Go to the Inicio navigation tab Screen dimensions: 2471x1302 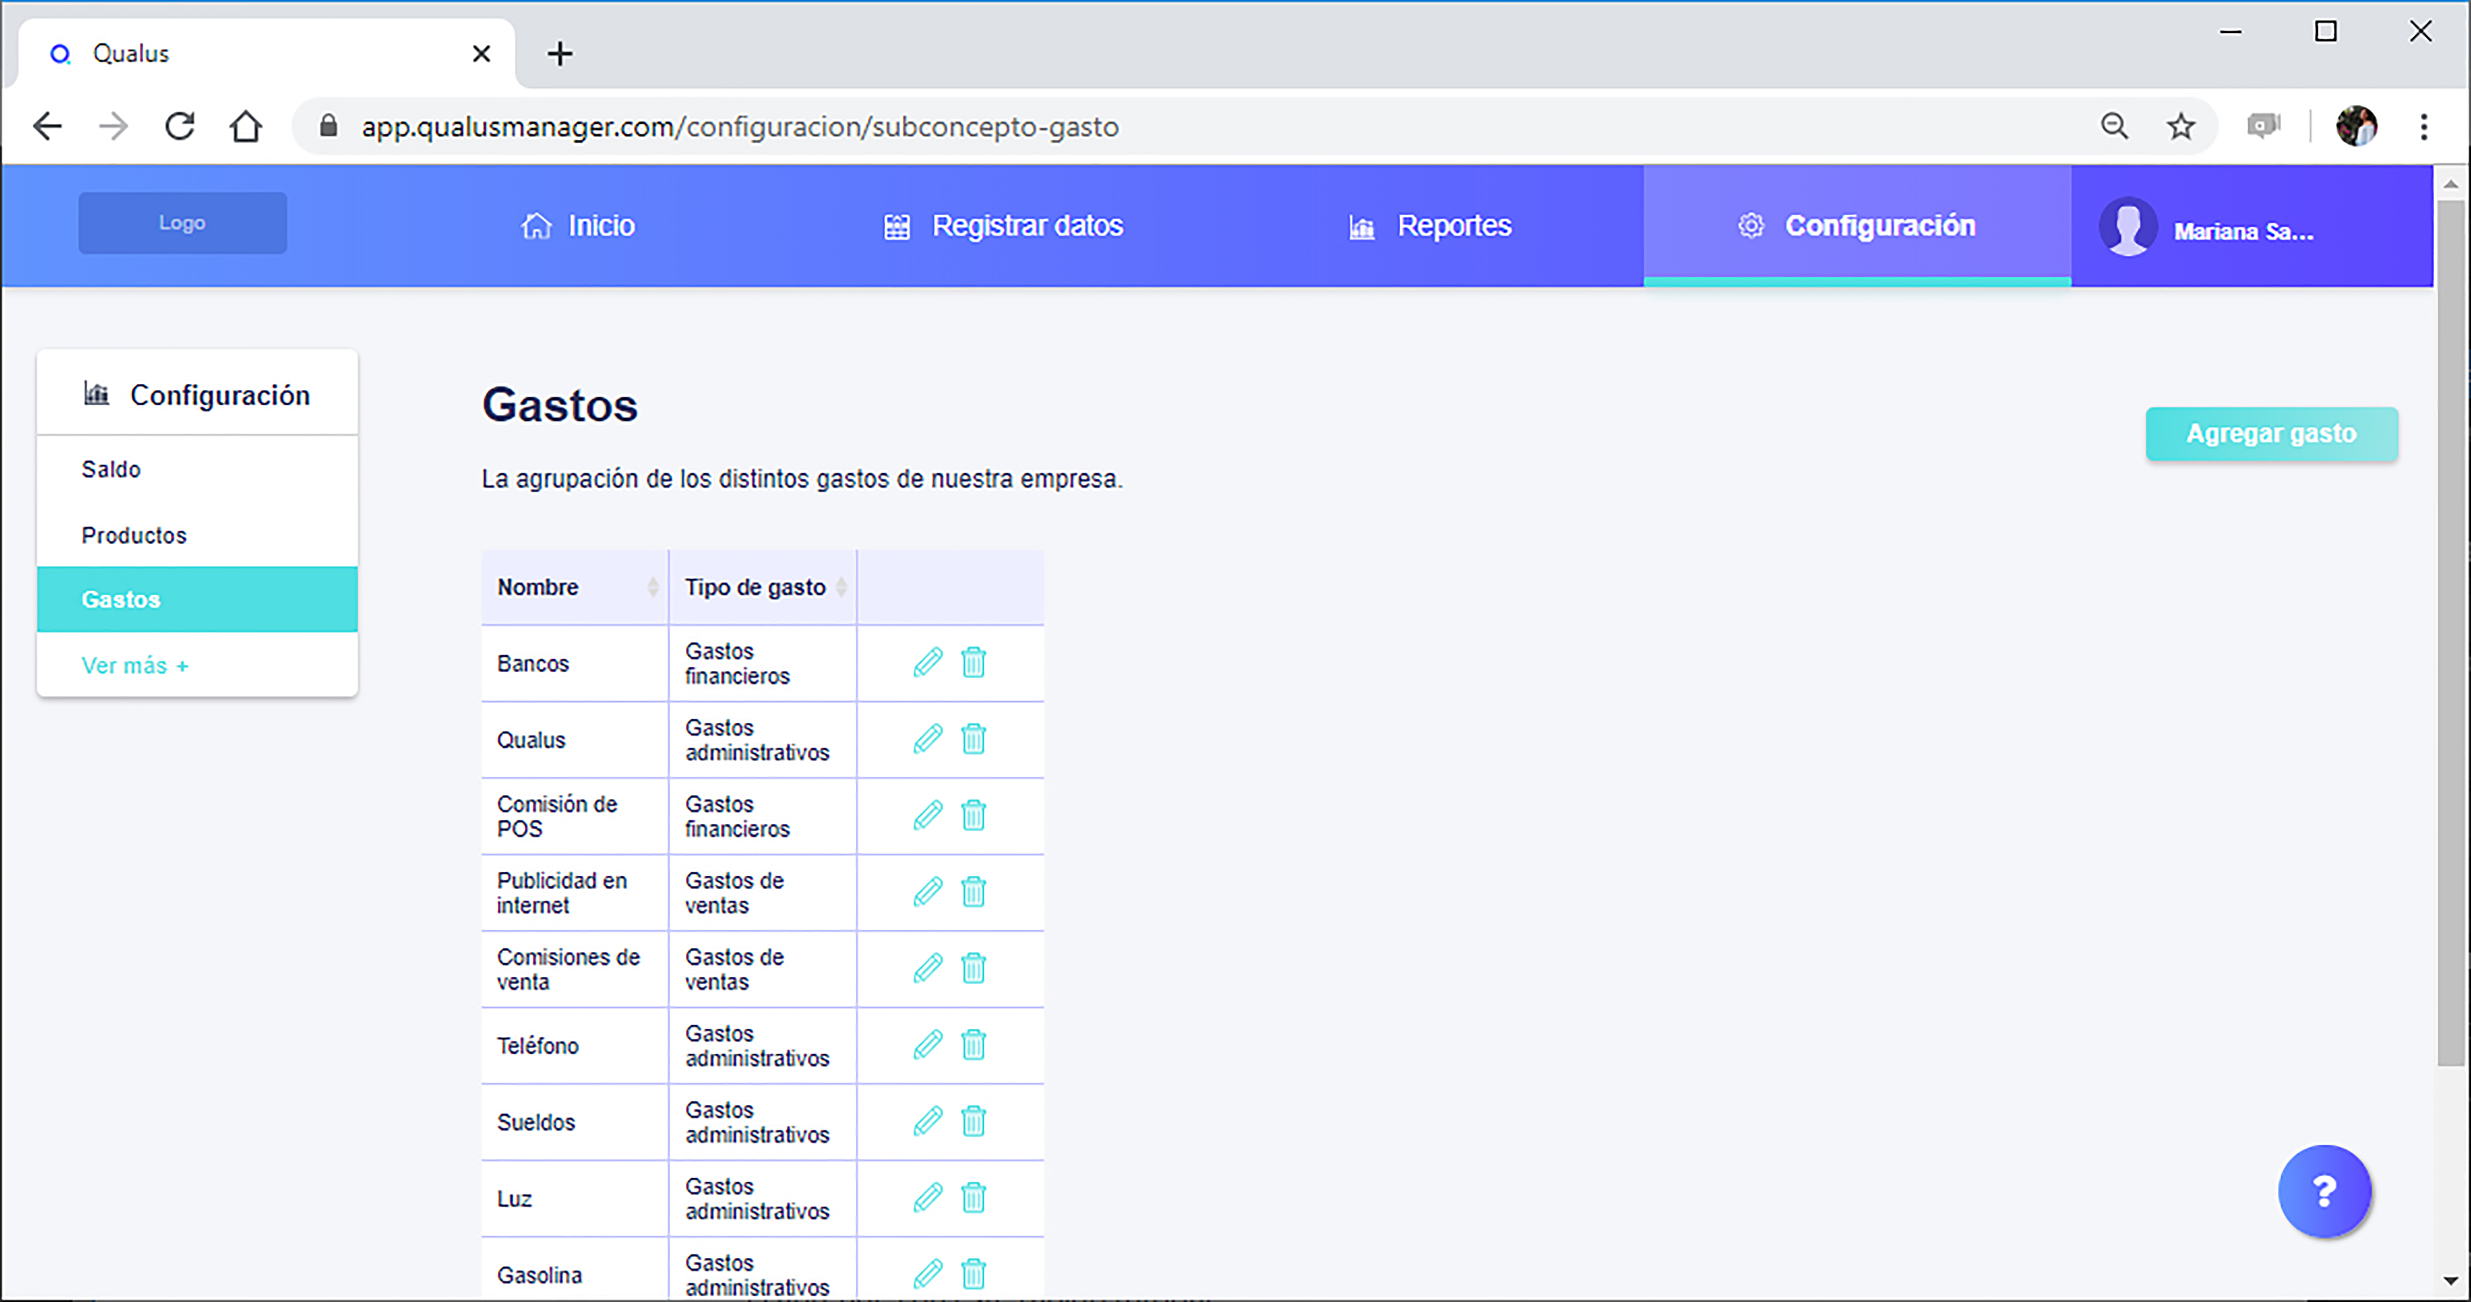[x=577, y=226]
